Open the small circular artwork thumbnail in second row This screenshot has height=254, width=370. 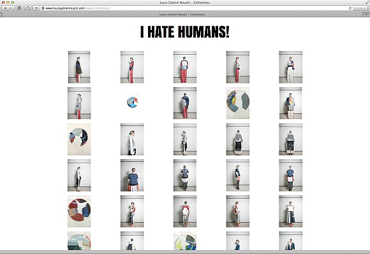click(x=132, y=102)
